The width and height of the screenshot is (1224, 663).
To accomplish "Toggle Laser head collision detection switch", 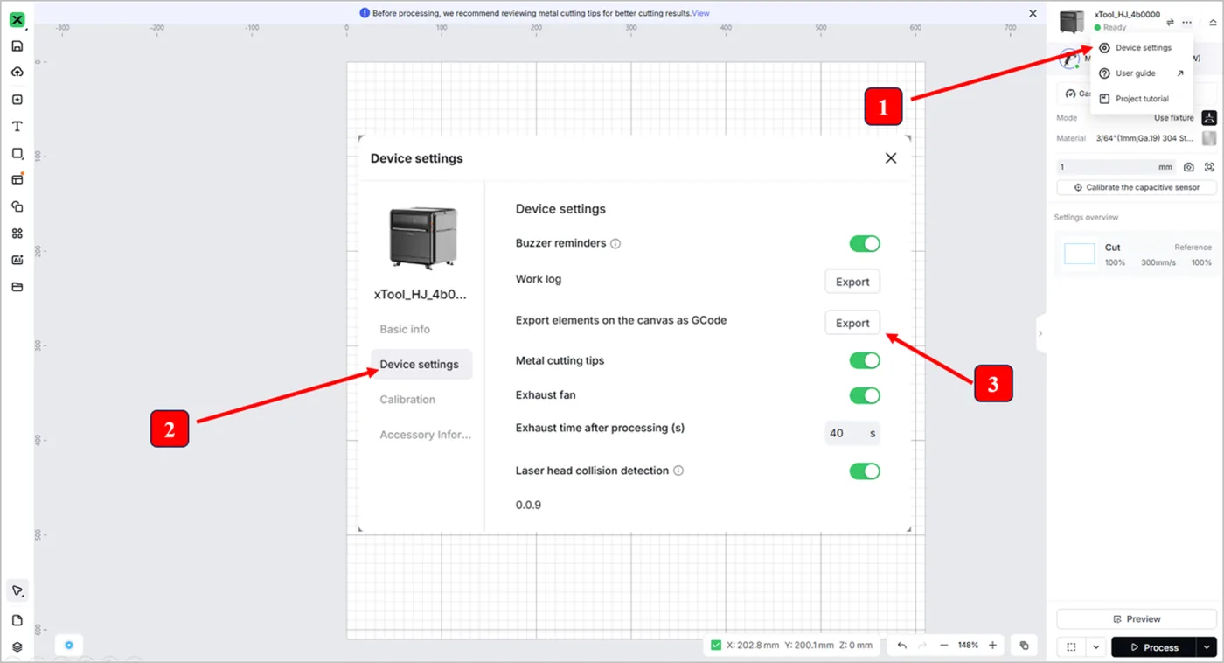I will coord(865,471).
